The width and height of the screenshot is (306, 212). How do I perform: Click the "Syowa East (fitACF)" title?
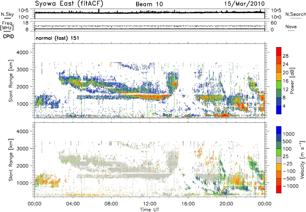click(x=69, y=3)
